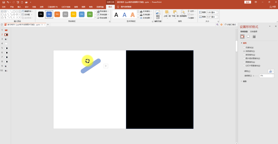Select the Pattern fill radio option
The height and width of the screenshot is (144, 278).
pyautogui.click(x=244, y=62)
